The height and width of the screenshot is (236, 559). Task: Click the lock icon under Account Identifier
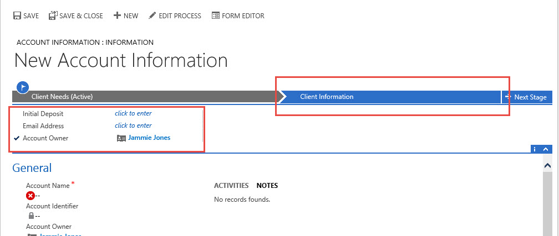tap(31, 216)
